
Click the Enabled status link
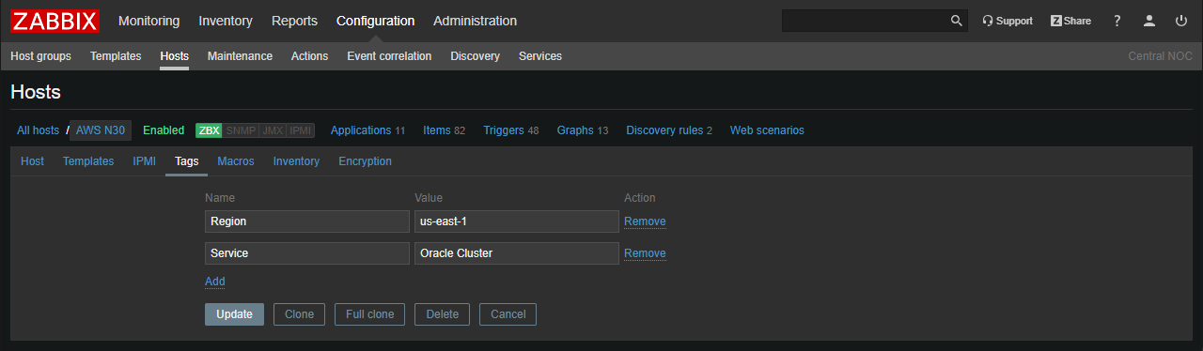tap(164, 130)
